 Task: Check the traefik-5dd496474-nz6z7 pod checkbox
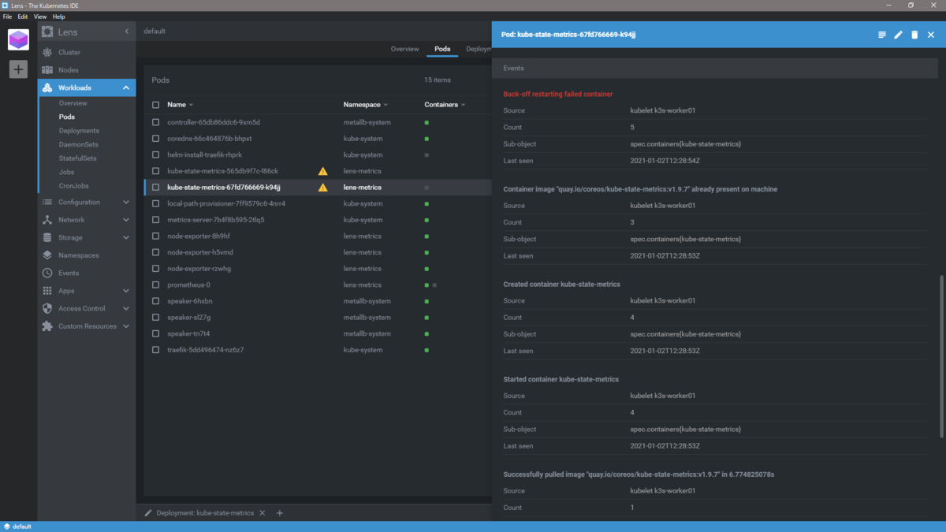155,350
